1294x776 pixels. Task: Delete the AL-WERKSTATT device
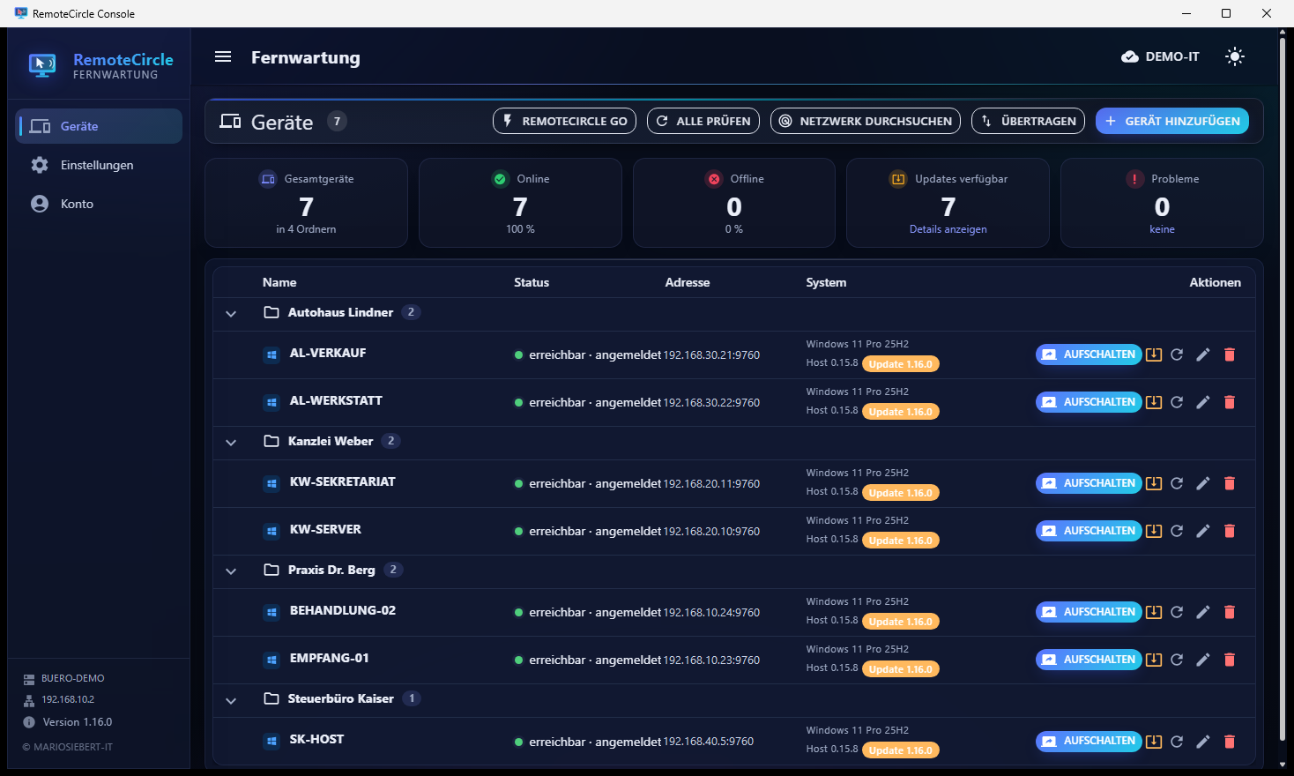pyautogui.click(x=1230, y=402)
